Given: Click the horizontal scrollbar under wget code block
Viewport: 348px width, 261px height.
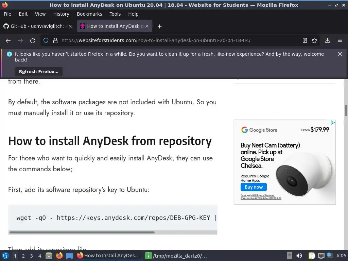Looking at the screenshot, I should 82,232.
